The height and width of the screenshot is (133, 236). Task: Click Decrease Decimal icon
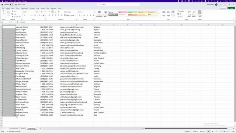pyautogui.click(x=93, y=15)
